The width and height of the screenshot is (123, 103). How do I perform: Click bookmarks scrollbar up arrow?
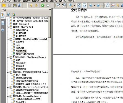click(x=49, y=18)
